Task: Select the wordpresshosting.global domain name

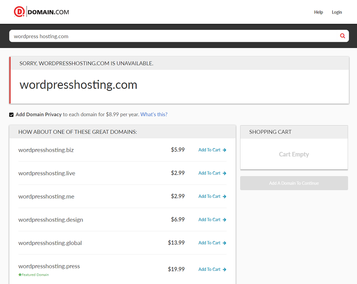Action: [x=50, y=243]
